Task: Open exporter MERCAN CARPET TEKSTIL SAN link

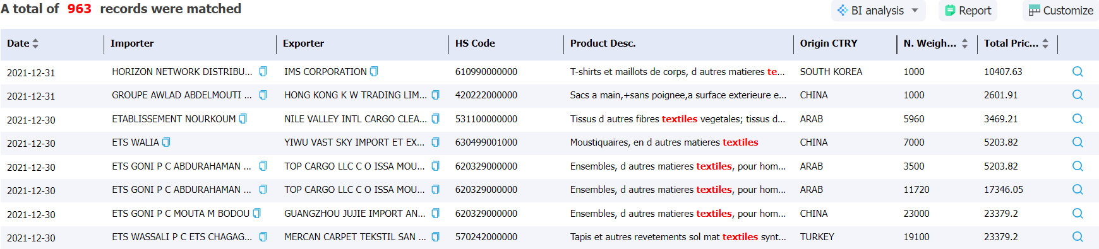Action: pyautogui.click(x=355, y=237)
